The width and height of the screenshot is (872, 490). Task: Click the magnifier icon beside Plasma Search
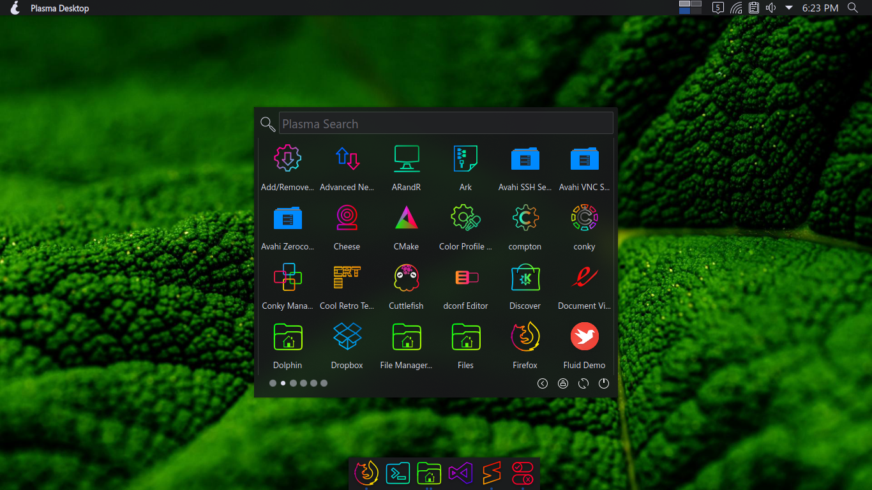pyautogui.click(x=267, y=124)
